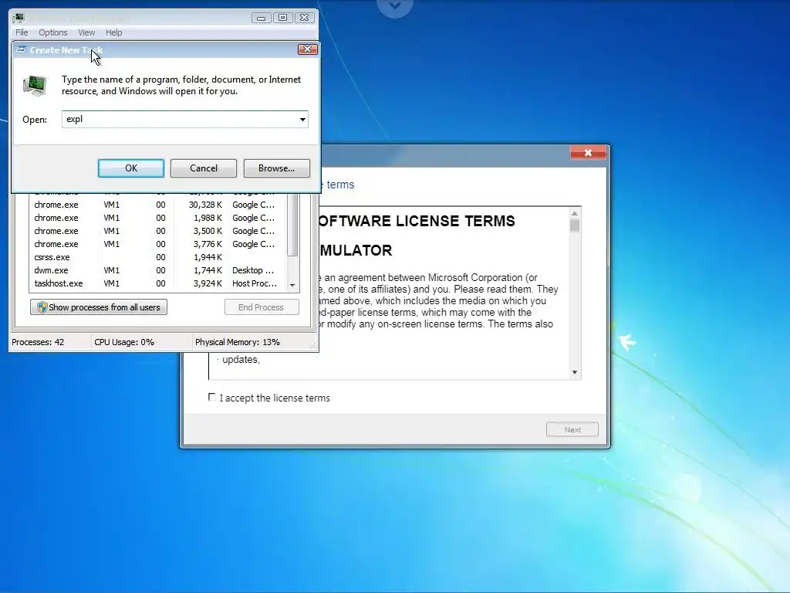Image resolution: width=790 pixels, height=593 pixels.
Task: Open the View menu in Task Manager
Action: 86,32
